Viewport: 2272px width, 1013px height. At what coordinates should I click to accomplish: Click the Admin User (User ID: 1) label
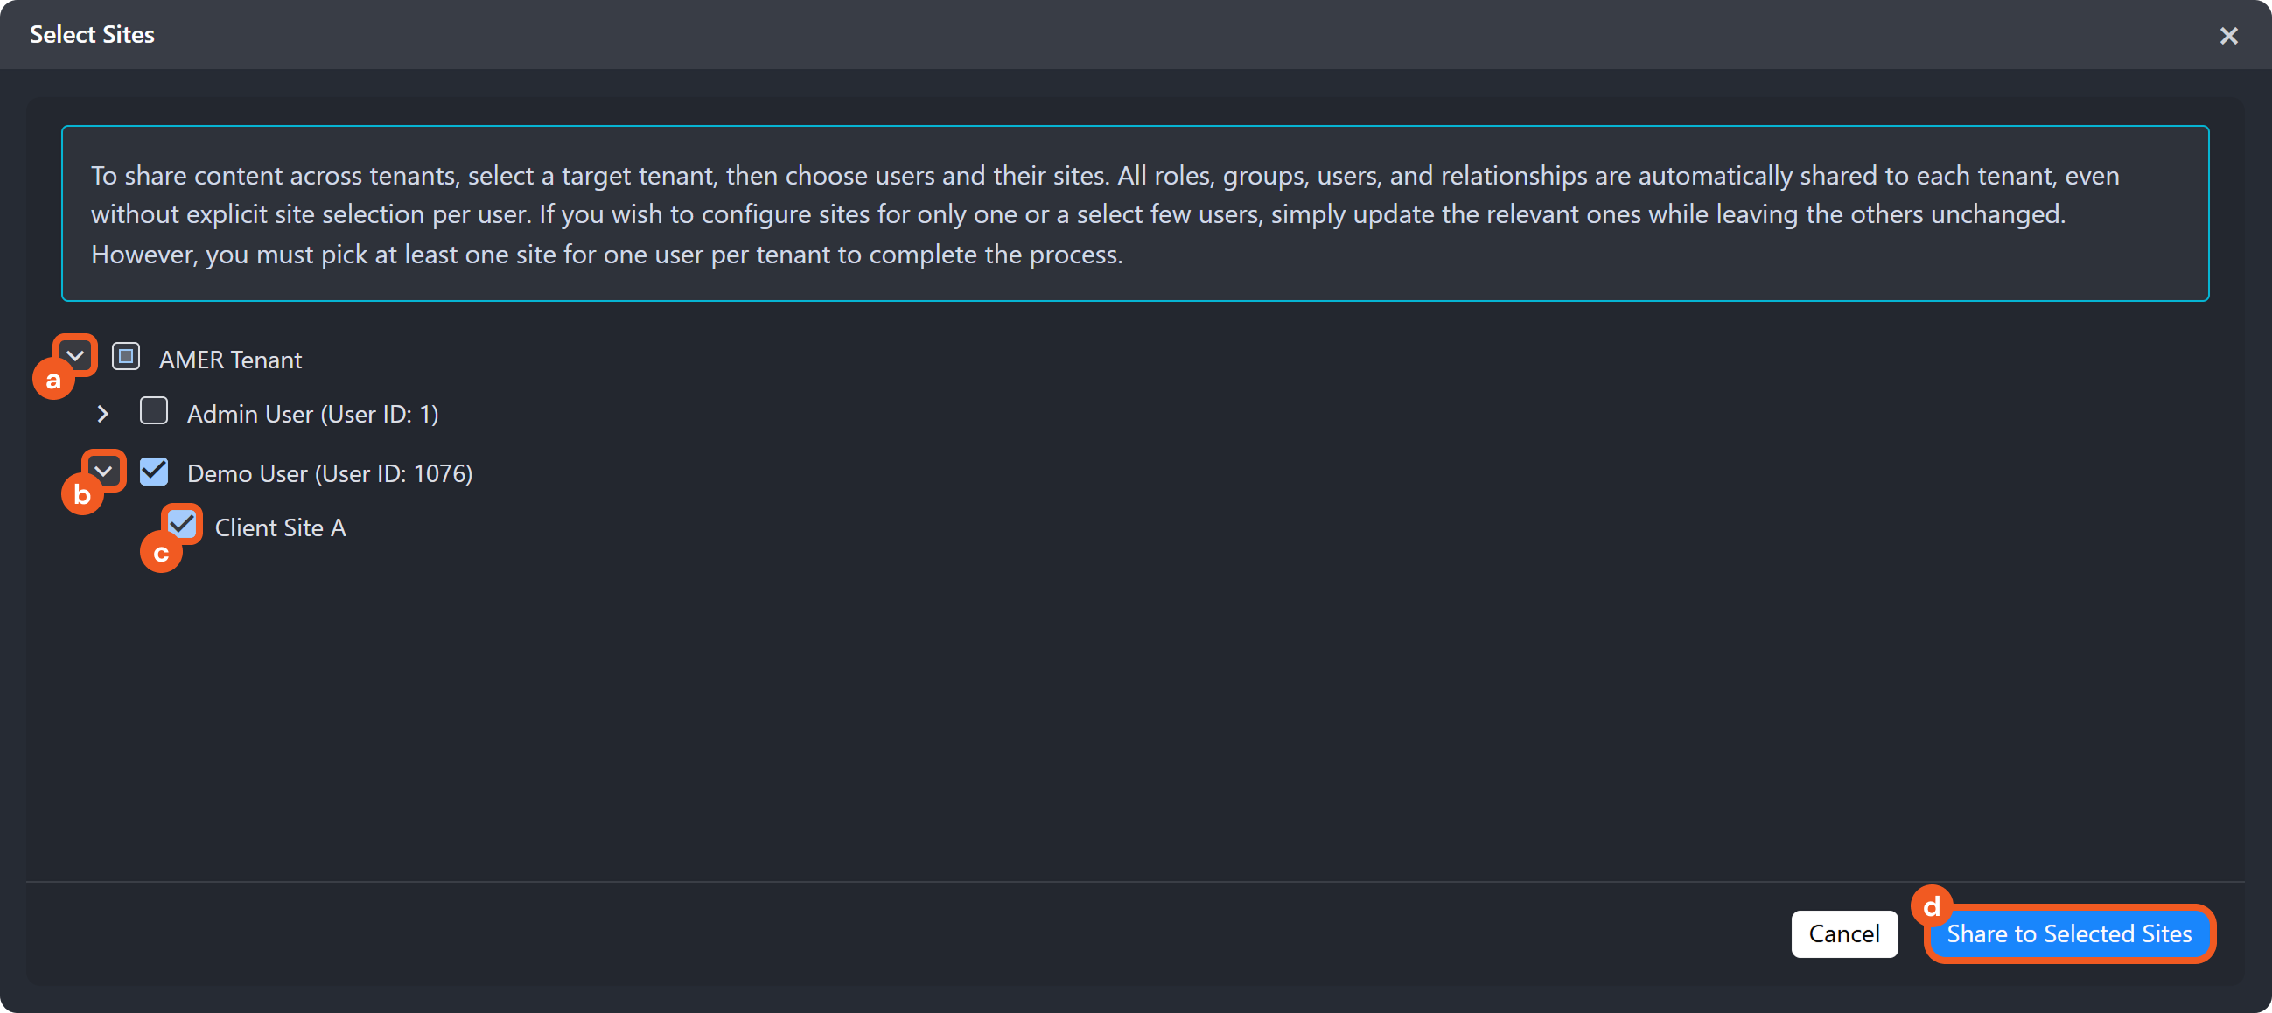tap(312, 415)
